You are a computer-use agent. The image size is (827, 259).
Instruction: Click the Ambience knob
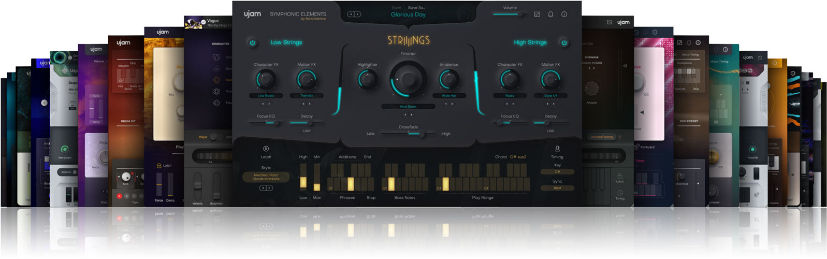(x=449, y=79)
